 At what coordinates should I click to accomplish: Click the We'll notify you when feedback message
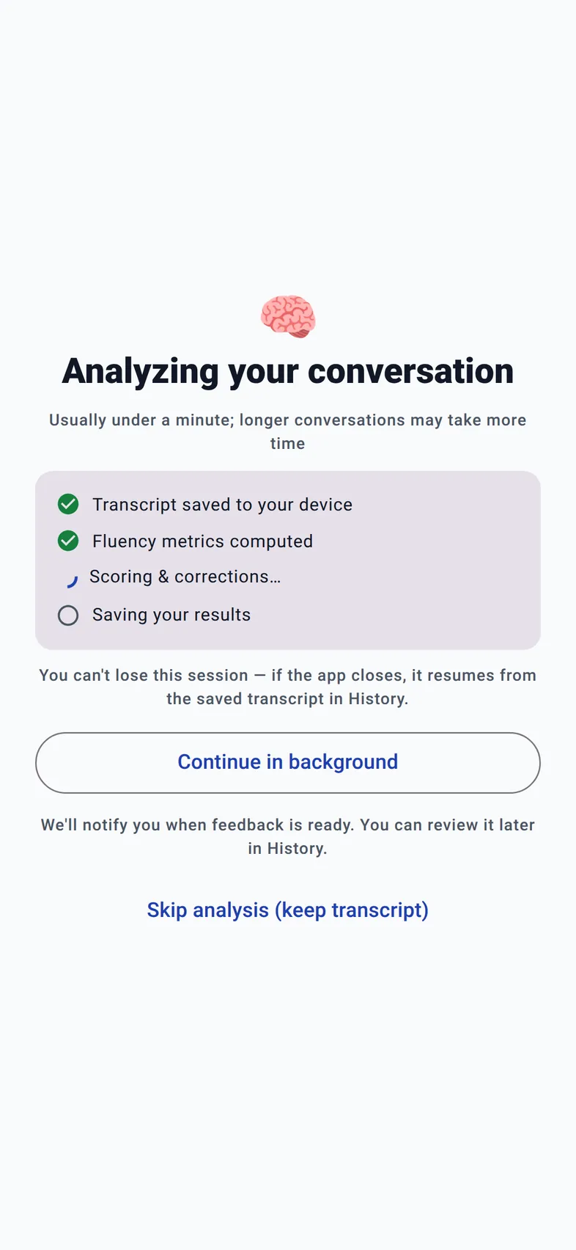pyautogui.click(x=288, y=836)
